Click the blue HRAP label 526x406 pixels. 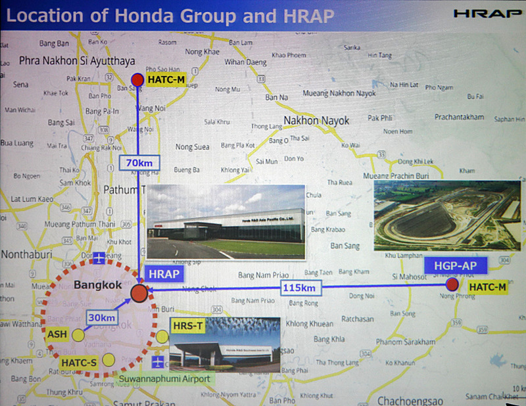coord(164,274)
